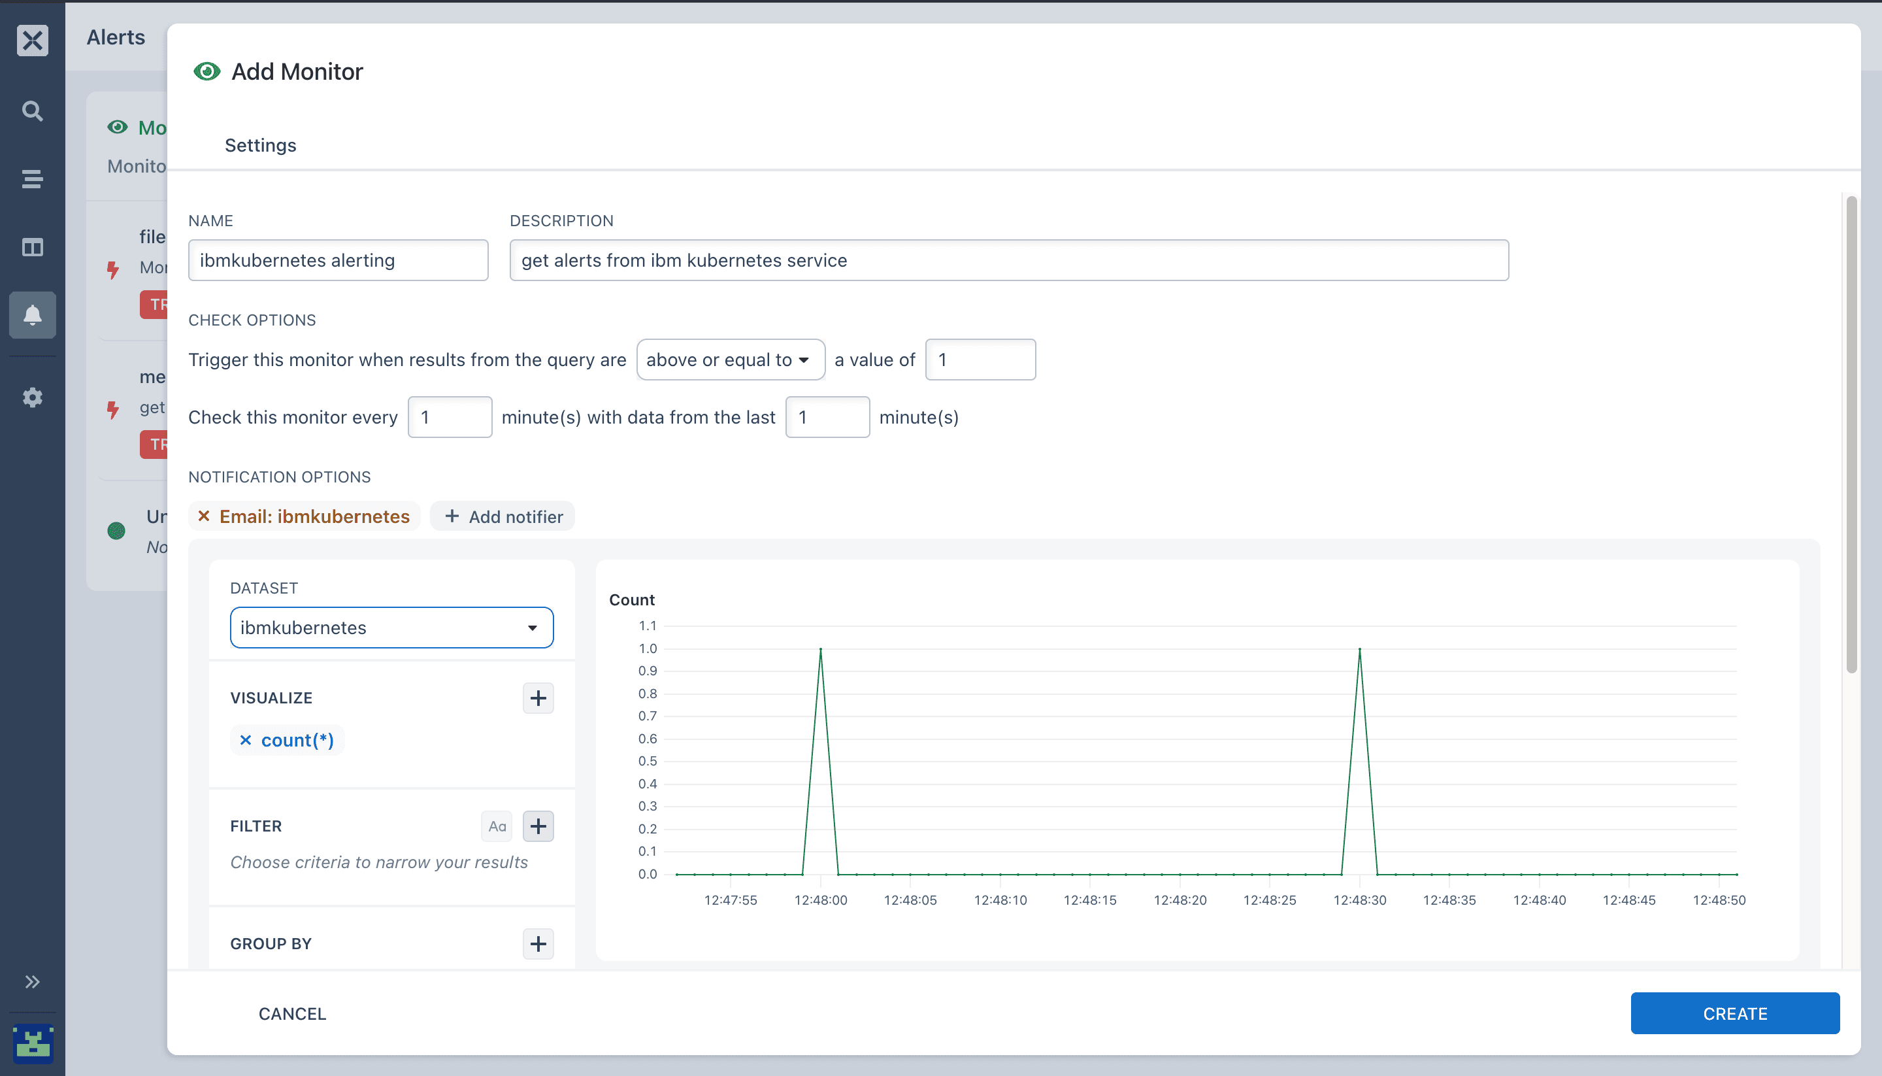Screen dimensions: 1882x1076
Task: Click the Add notifier button
Action: click(x=503, y=516)
